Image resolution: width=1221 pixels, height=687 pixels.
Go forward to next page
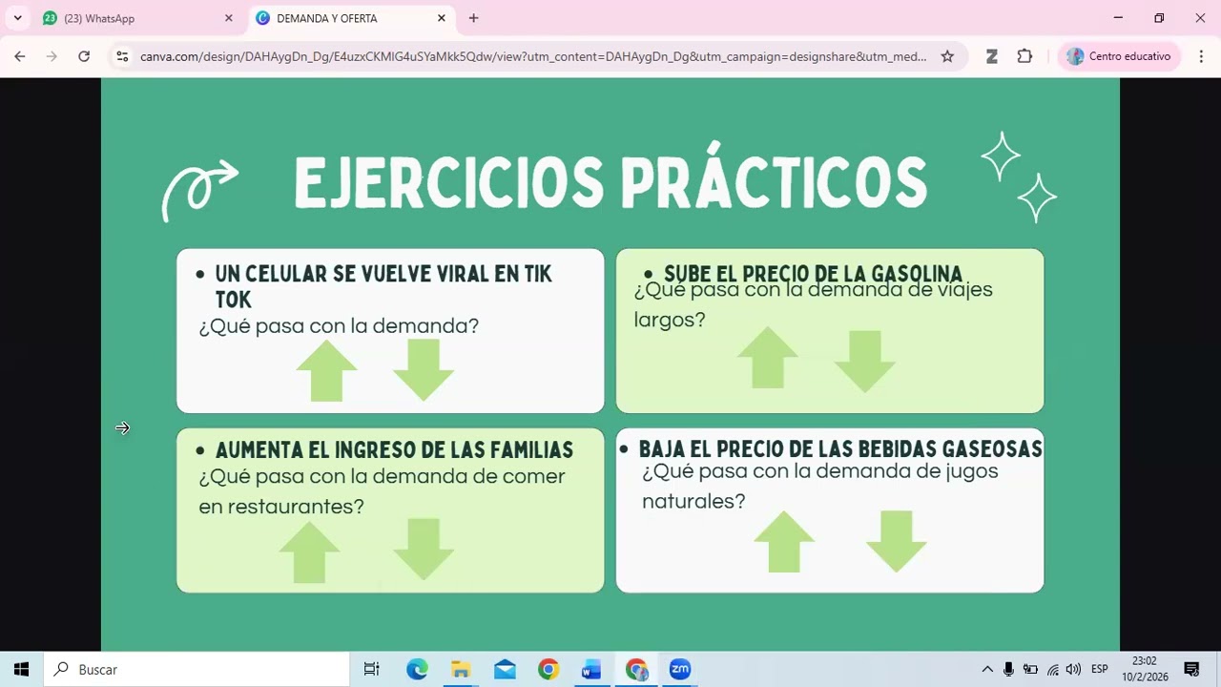click(x=52, y=56)
